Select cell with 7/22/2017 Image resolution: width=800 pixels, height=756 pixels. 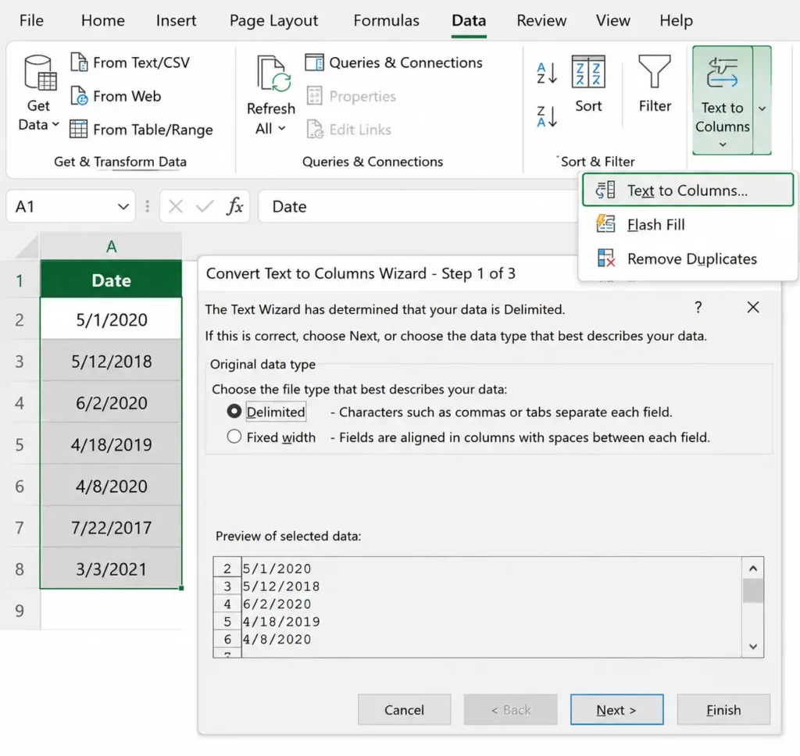click(x=111, y=527)
